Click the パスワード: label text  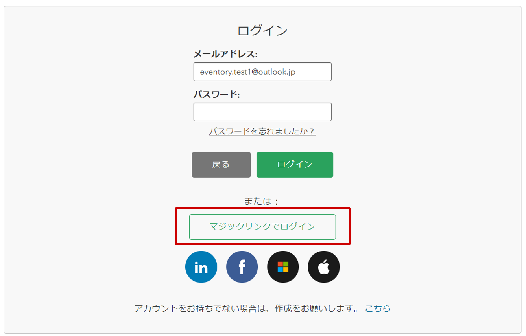click(217, 94)
